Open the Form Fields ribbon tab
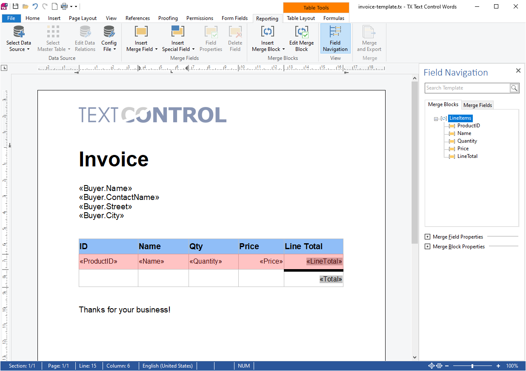Image resolution: width=526 pixels, height=371 pixels. pos(235,18)
